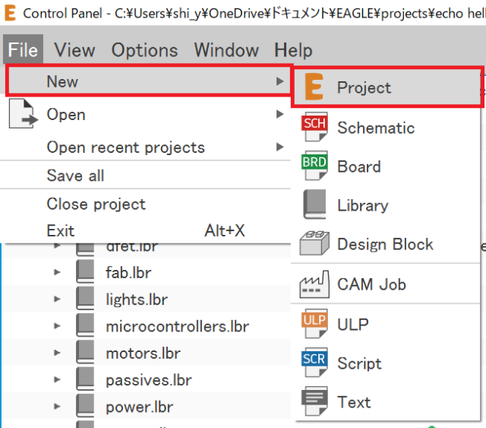
Task: Choose the New submenu entry
Action: 148,81
